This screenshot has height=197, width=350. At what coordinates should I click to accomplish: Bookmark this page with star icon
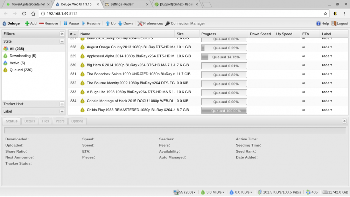tap(325, 14)
